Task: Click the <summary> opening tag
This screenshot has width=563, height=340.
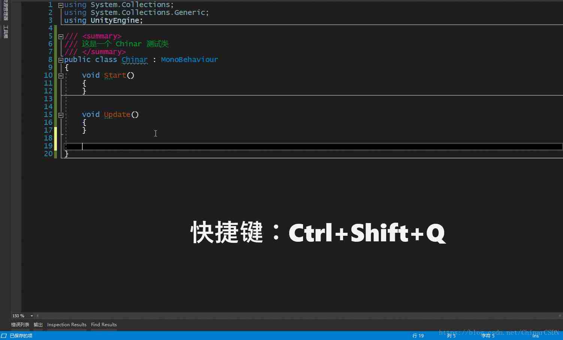Action: tap(102, 36)
